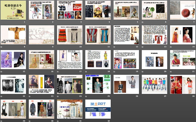Select slide 12 with dense text and statues
The image size is (196, 122).
(126, 35)
